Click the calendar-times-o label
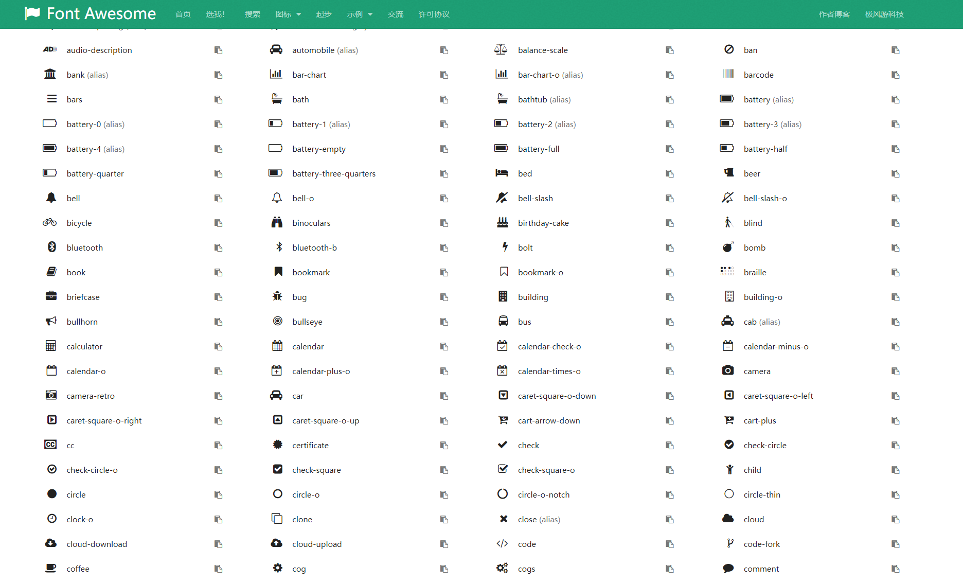Image resolution: width=963 pixels, height=584 pixels. point(549,371)
